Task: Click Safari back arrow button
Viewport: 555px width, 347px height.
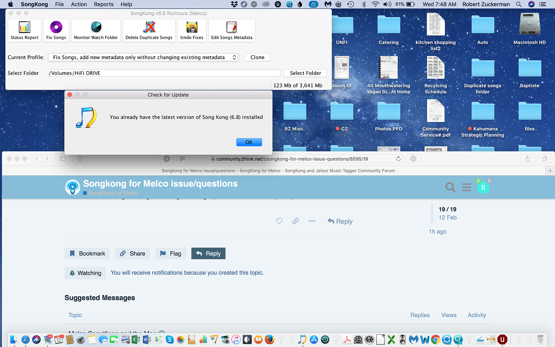Action: point(37,159)
